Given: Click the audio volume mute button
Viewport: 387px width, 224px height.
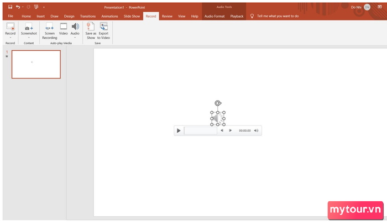Looking at the screenshot, I should 256,131.
